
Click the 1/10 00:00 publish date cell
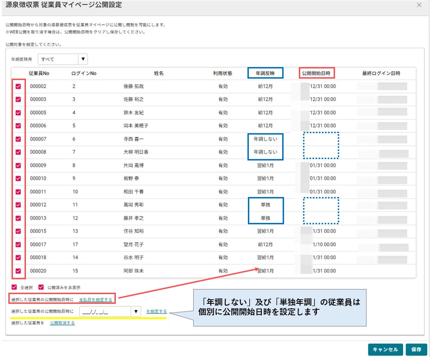324,245
